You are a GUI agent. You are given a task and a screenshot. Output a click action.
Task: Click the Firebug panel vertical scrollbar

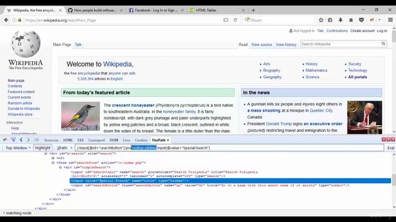pyautogui.click(x=394, y=181)
